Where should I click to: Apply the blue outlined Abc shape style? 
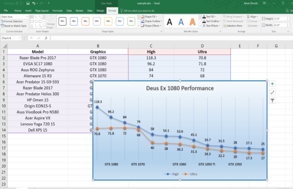click(x=74, y=21)
